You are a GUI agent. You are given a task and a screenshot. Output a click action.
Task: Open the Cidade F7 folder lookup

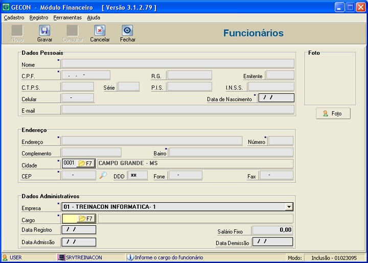[x=85, y=163]
